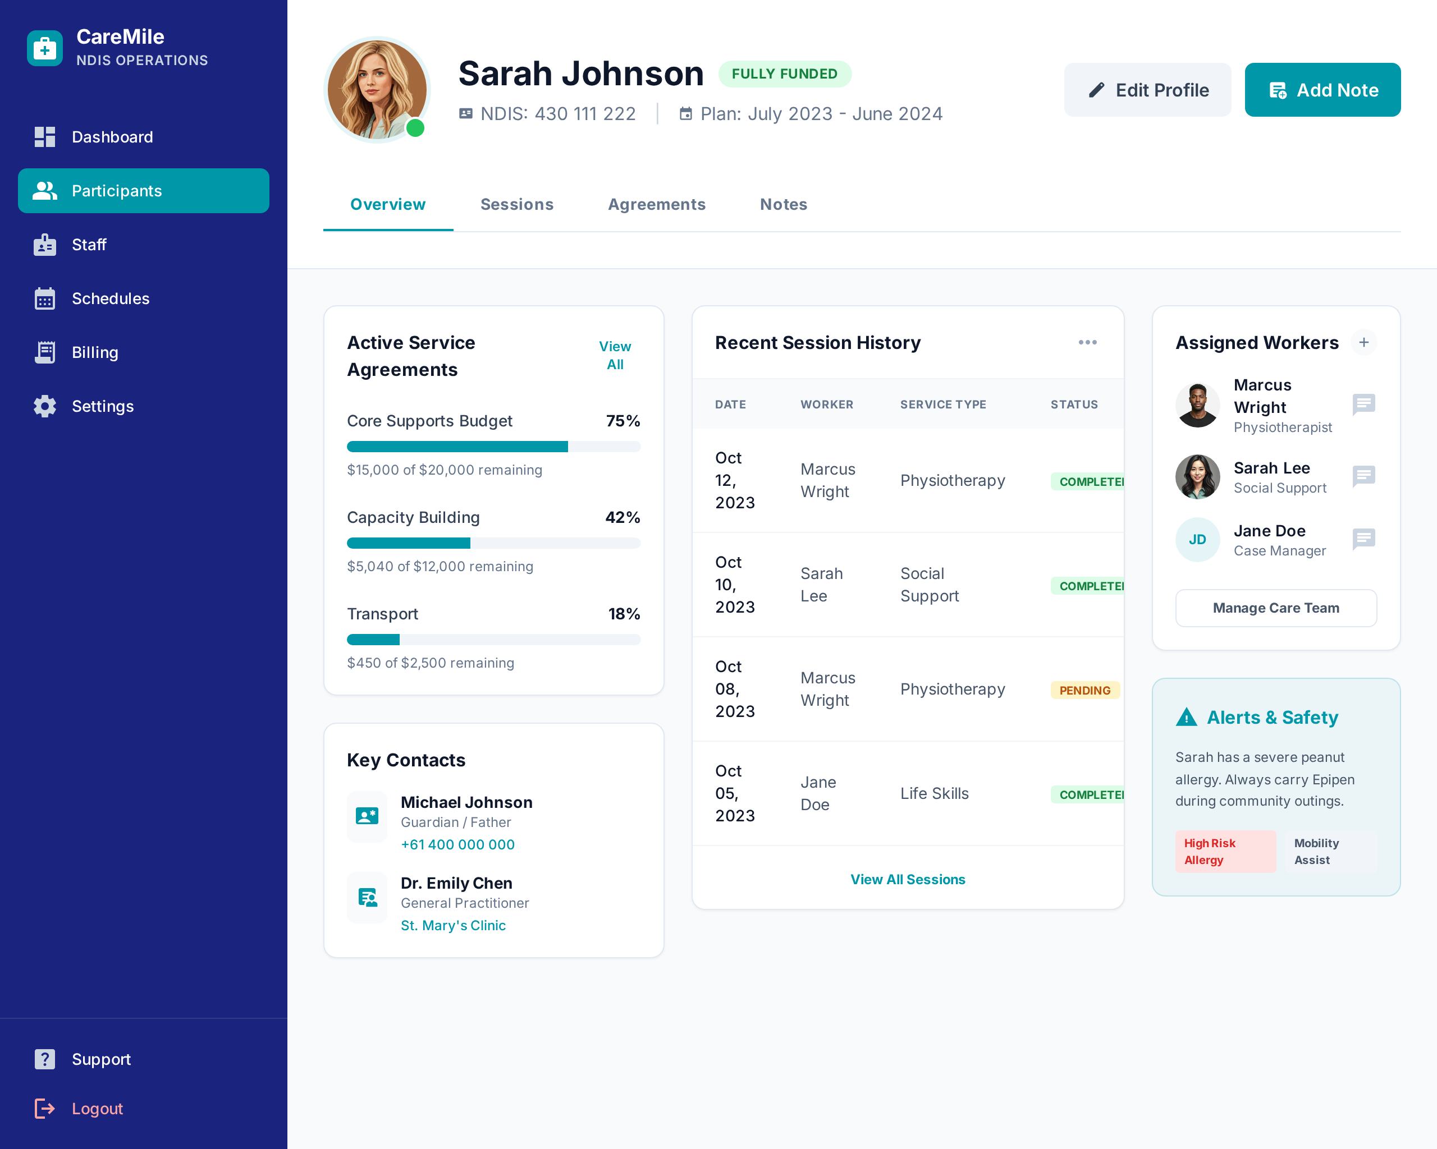
Task: Go to Schedules in the sidebar
Action: pyautogui.click(x=110, y=298)
